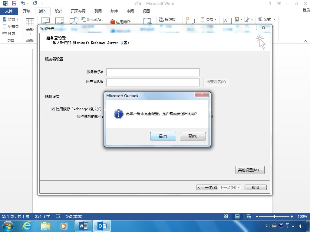Click the volume speaker tray icon
310x232 pixels.
[x=301, y=226]
